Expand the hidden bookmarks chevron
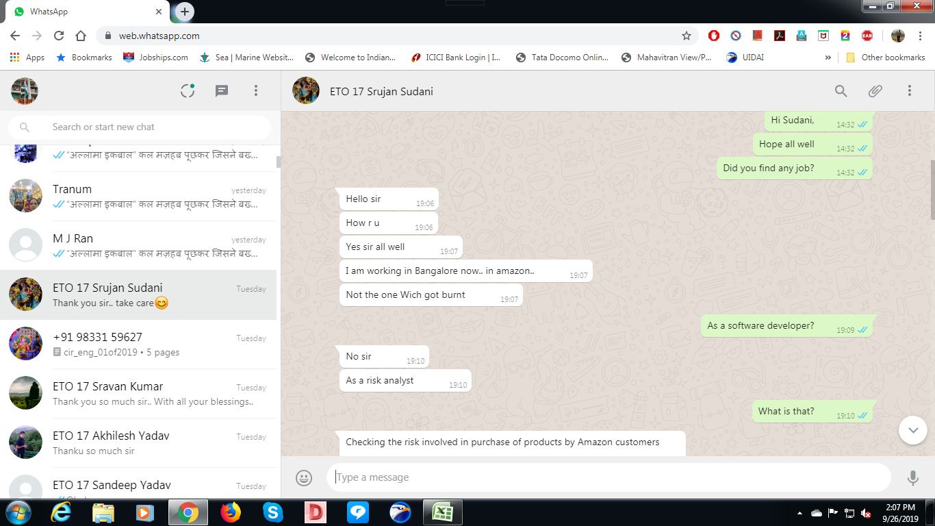This screenshot has width=935, height=526. pos(828,58)
